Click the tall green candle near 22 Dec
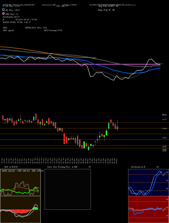This screenshot has width=169, height=223. click(109, 126)
